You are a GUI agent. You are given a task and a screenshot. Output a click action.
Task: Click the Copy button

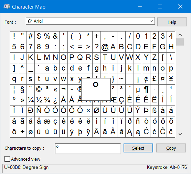pyautogui.click(x=171, y=148)
